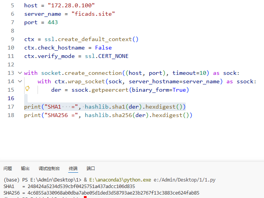264x198 pixels.
Task: Click ssock.getpeercert on line 15
Action: (100, 90)
